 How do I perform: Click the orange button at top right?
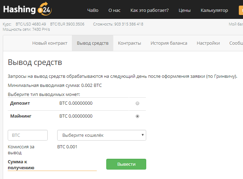[241, 10]
